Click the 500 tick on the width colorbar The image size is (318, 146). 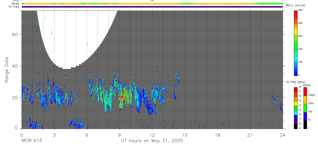300,10
